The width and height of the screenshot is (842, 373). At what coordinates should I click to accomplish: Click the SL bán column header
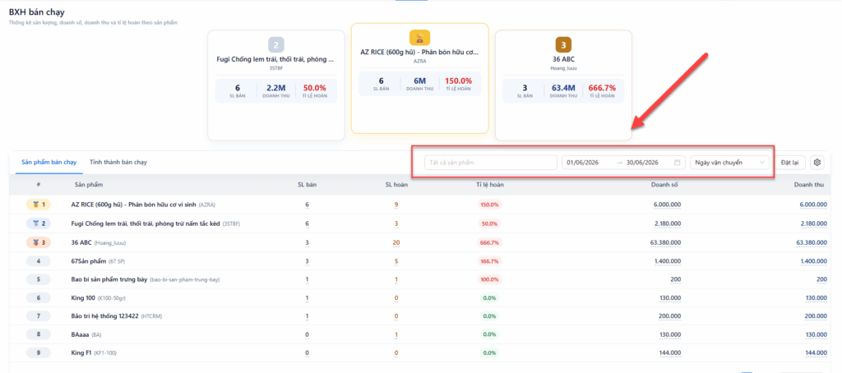[x=308, y=185]
